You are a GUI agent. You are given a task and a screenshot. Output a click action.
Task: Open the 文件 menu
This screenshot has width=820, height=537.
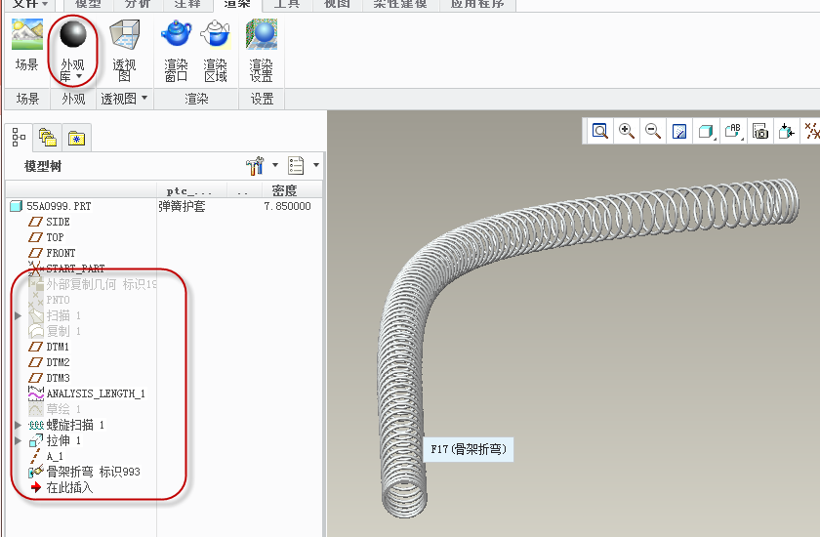30,4
